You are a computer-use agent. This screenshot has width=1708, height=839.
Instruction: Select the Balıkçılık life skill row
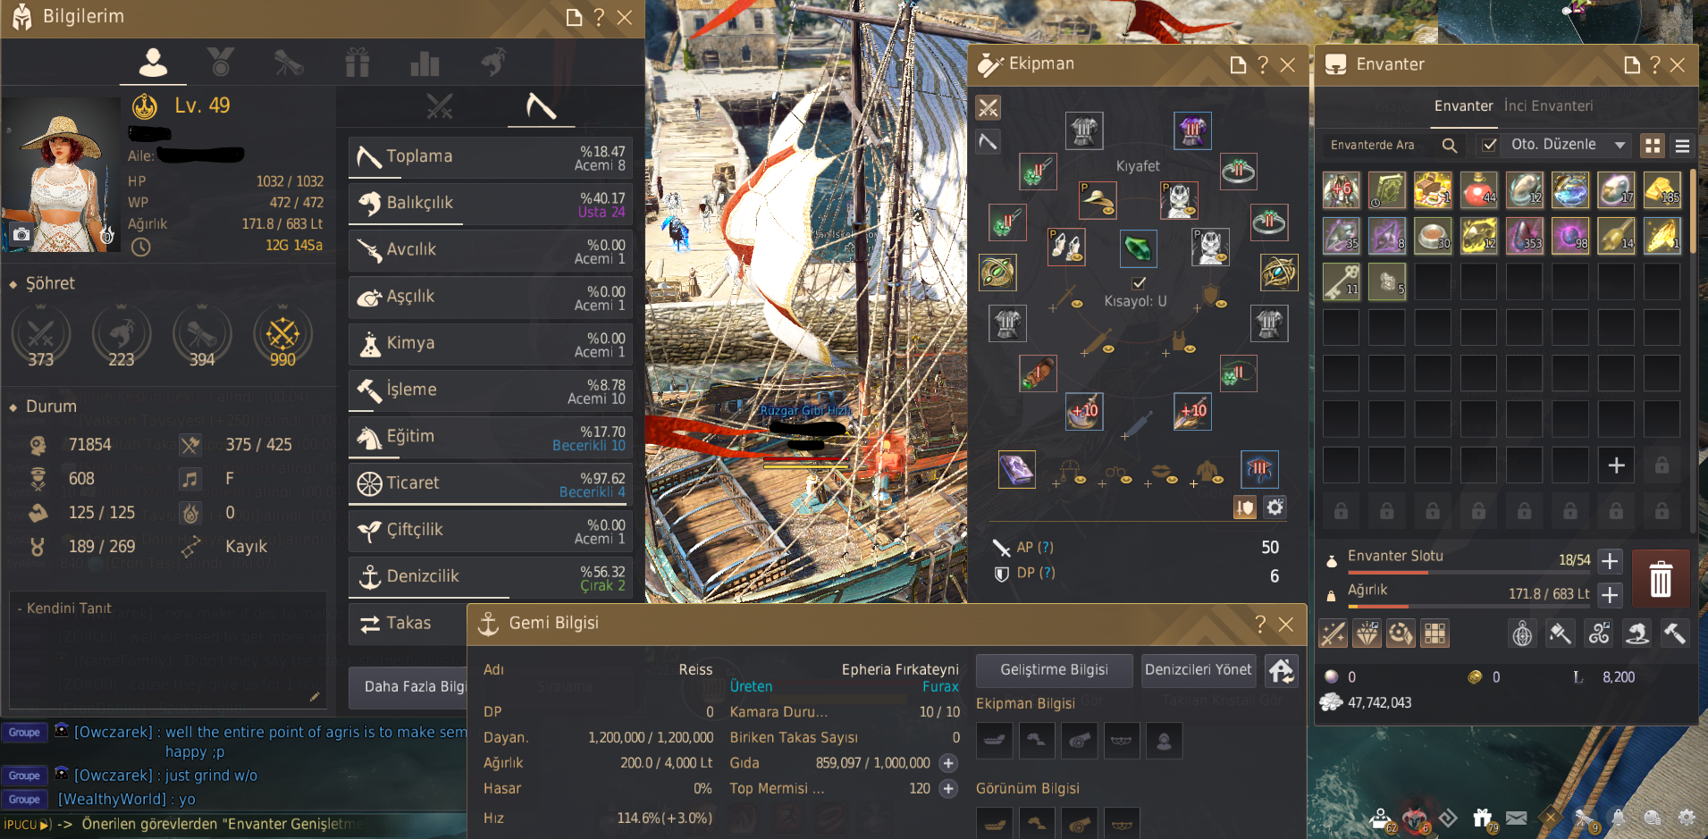point(490,204)
